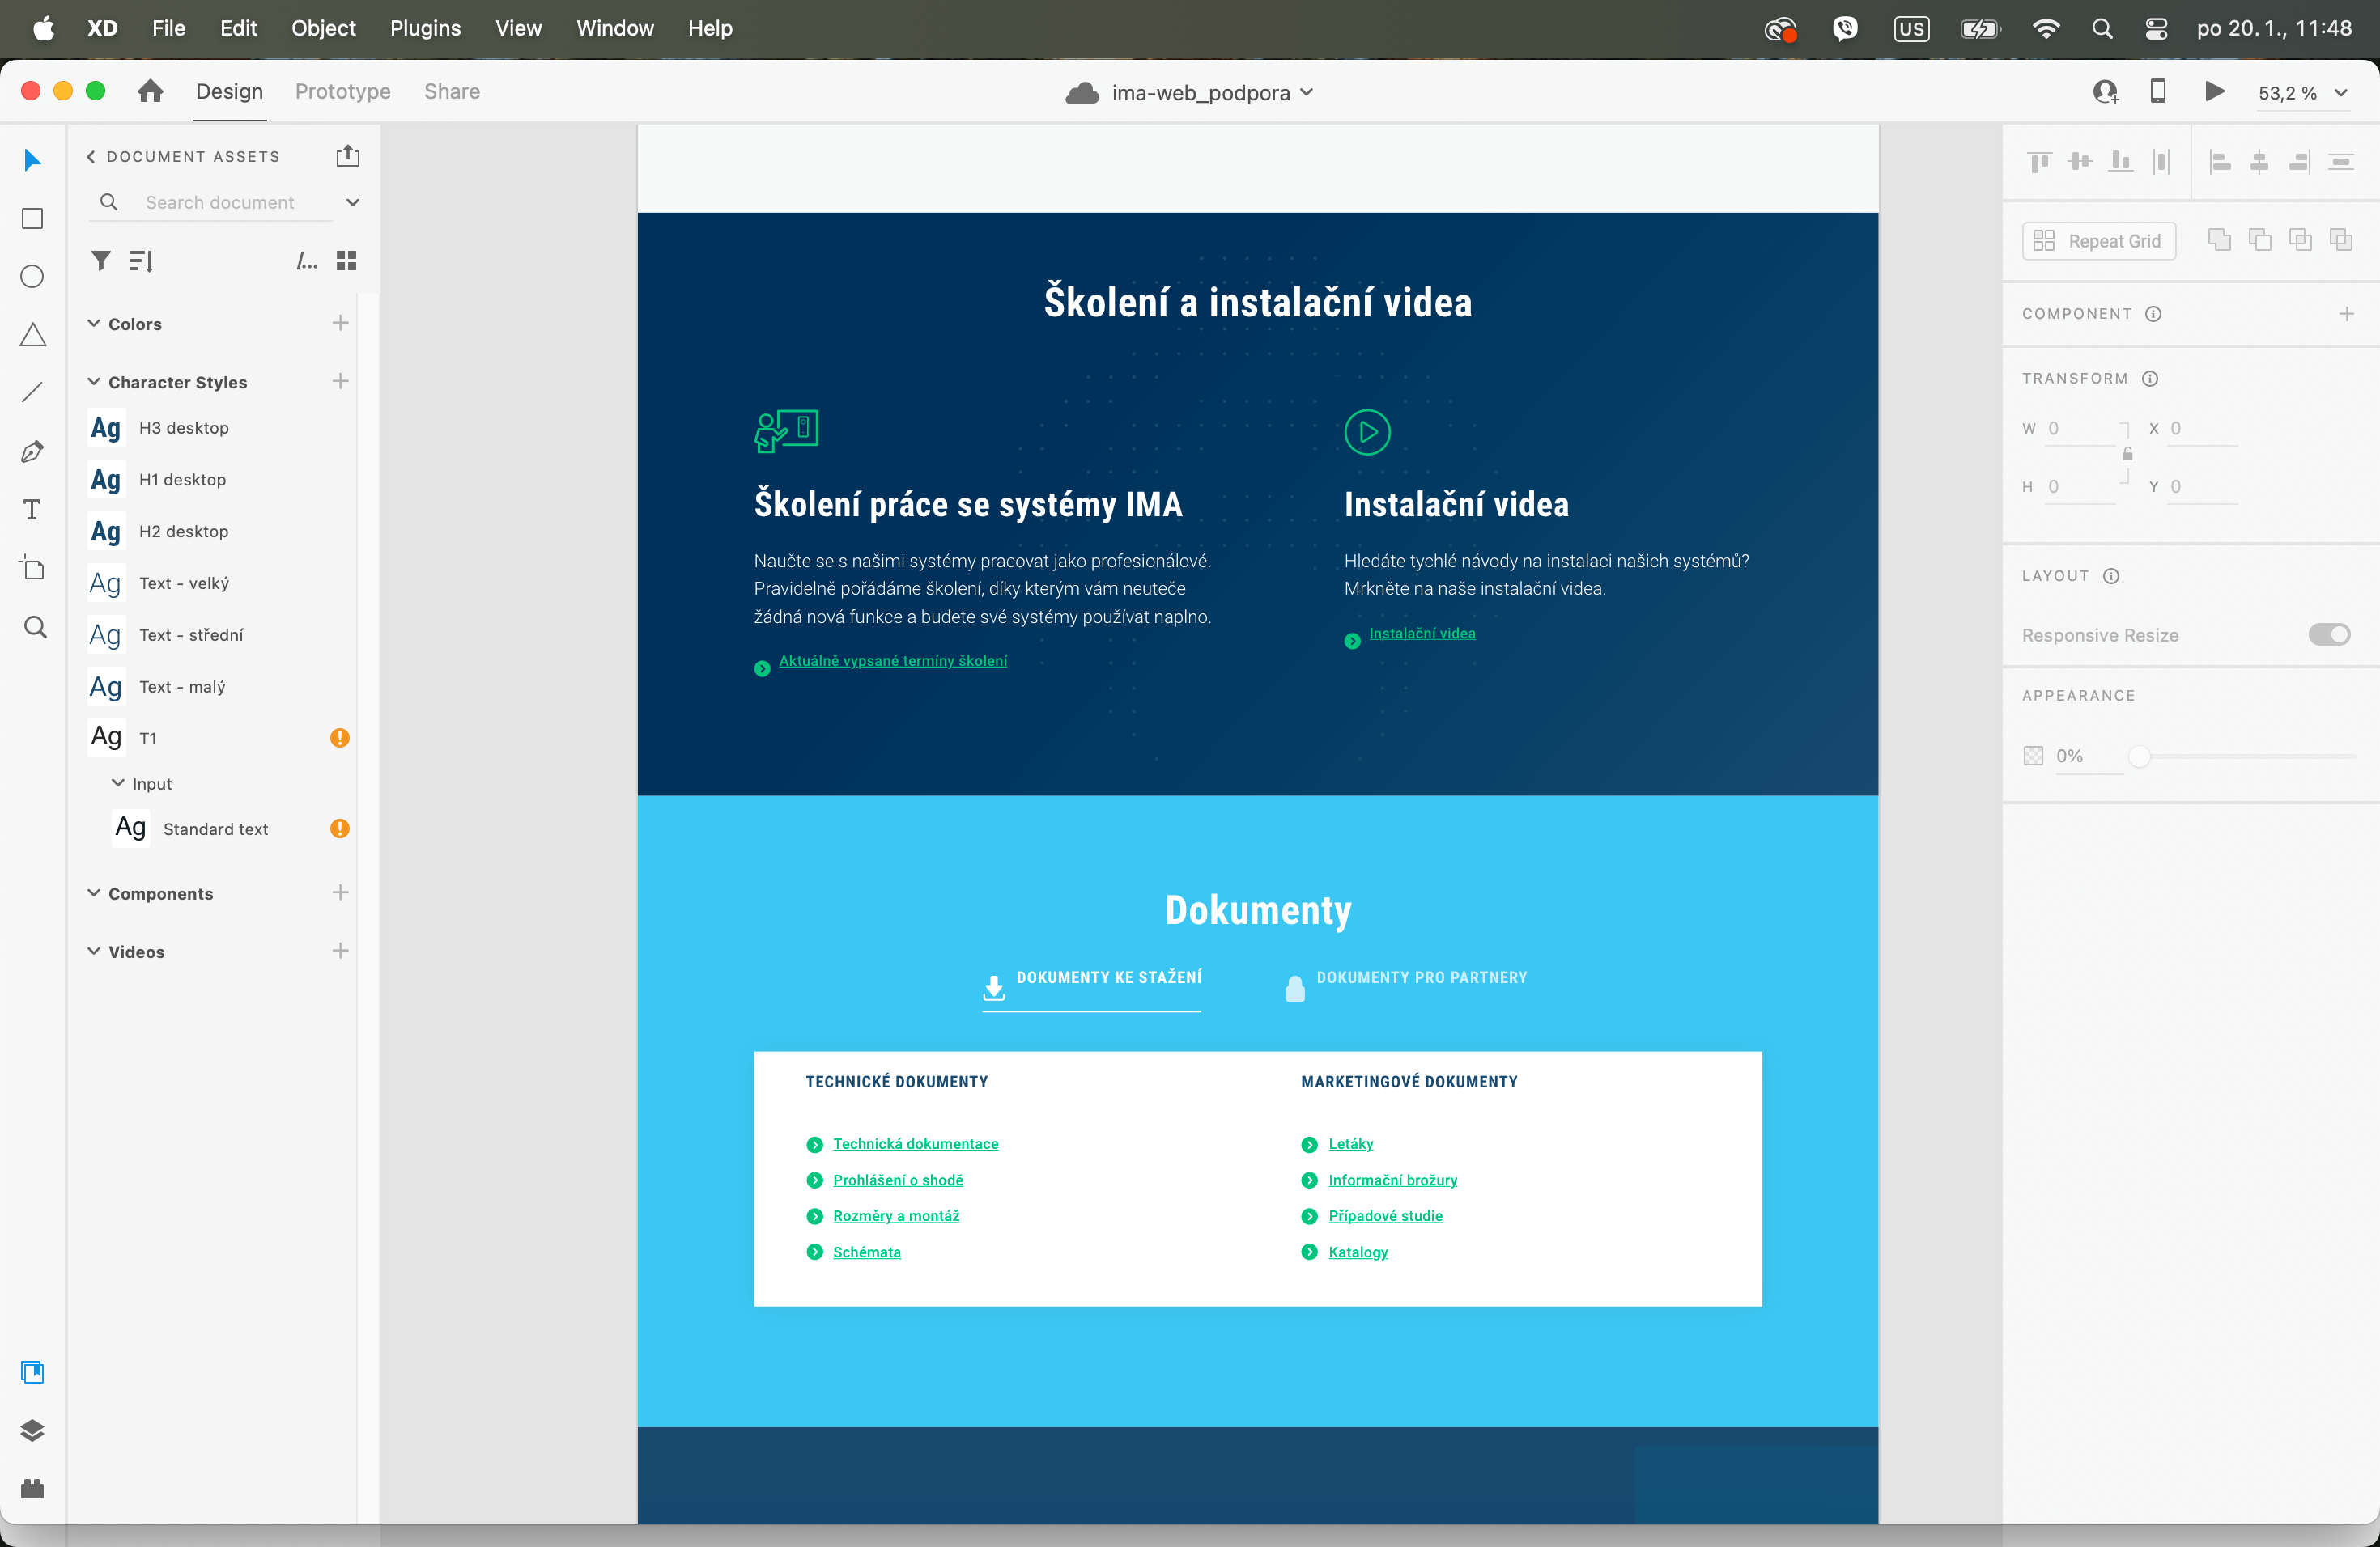This screenshot has width=2380, height=1547.
Task: Click the filter assets funnel icon
Action: pyautogui.click(x=100, y=261)
